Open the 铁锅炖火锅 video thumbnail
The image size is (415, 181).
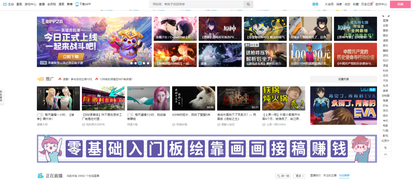tap(284, 98)
